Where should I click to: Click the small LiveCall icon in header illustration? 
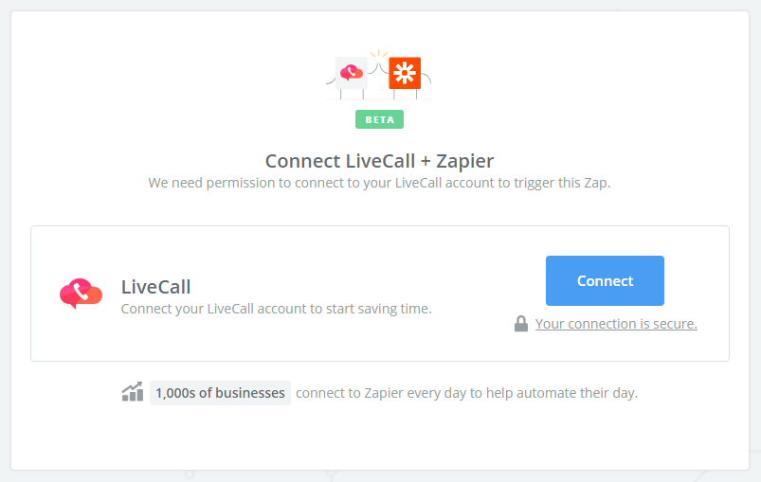point(352,73)
